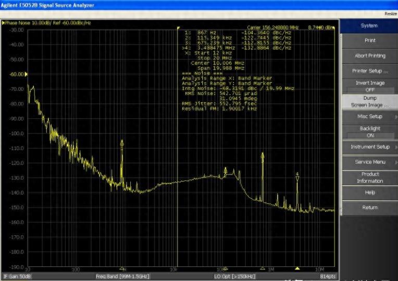Click marker 4 triangle on the trace
Image resolution: width=398 pixels, height=281 pixels.
tap(297, 178)
